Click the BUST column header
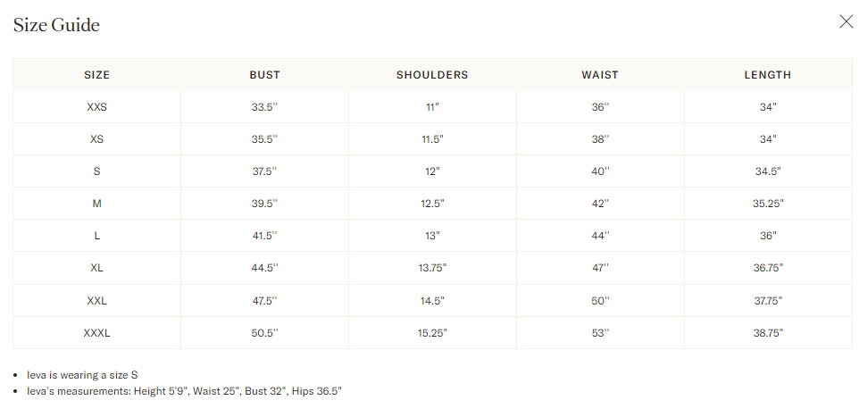The height and width of the screenshot is (417, 859). [x=264, y=75]
